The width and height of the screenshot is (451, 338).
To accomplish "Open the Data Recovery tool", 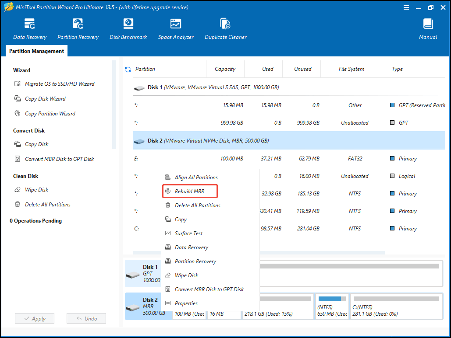I will [x=29, y=28].
